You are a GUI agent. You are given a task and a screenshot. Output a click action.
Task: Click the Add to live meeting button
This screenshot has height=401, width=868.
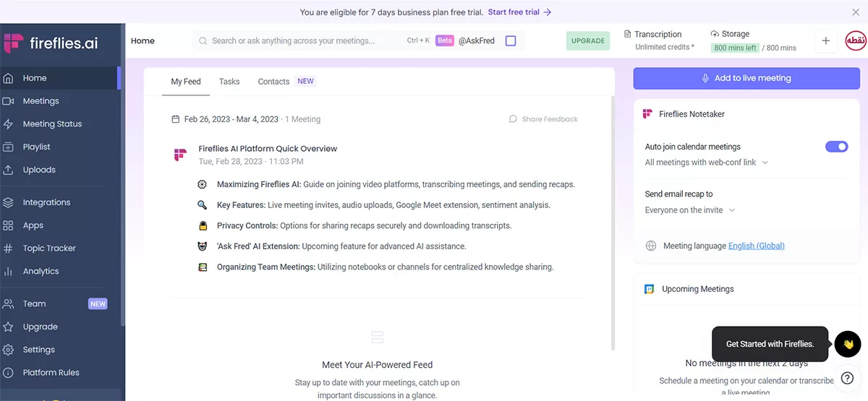pos(746,78)
